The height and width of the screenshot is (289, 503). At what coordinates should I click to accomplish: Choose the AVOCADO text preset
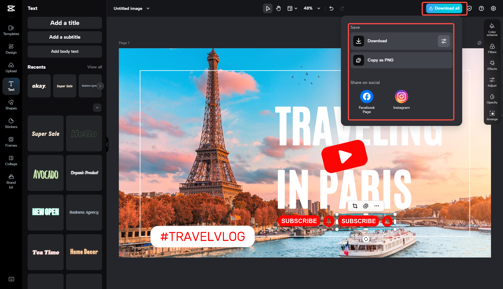[x=46, y=173]
